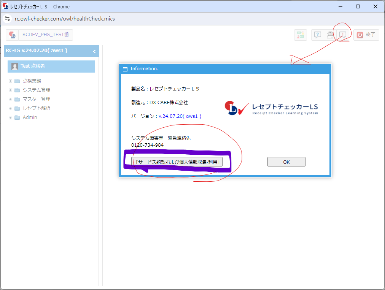Click the phone number 0120-734-984
The height and width of the screenshot is (290, 385).
(147, 145)
